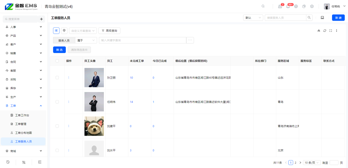This screenshot has width=348, height=168.
Task: Click the next page arrow in pagination
Action: [x=300, y=163]
